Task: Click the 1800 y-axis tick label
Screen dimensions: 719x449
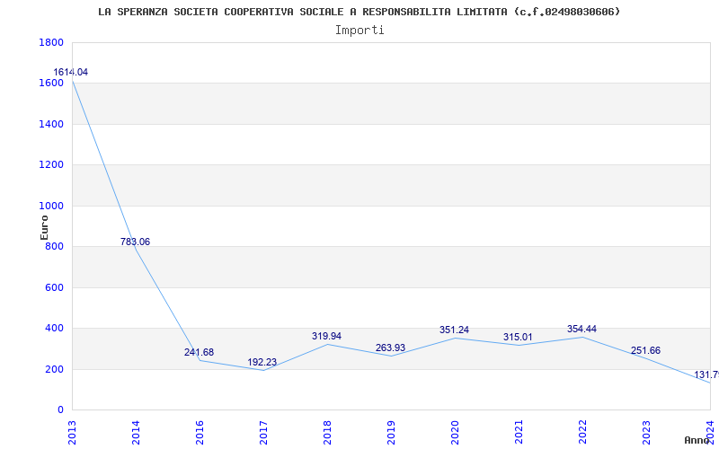Action: [x=51, y=42]
